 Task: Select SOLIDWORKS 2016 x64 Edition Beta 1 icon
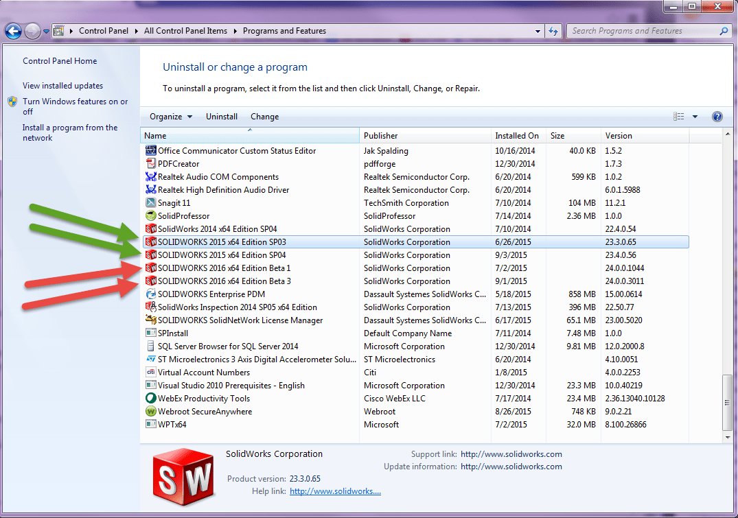click(x=150, y=268)
